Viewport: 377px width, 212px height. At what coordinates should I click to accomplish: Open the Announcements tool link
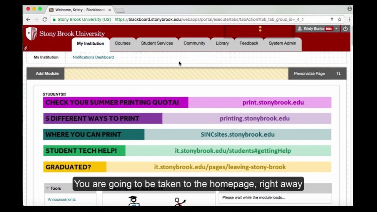62,199
